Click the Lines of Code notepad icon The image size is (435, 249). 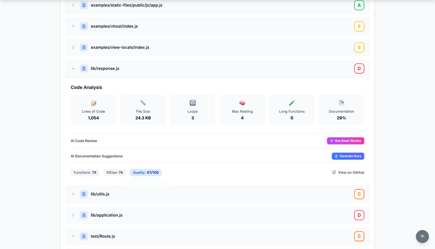point(94,103)
